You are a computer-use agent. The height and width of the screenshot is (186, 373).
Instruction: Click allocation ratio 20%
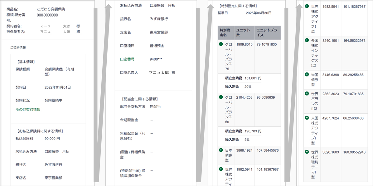tap(248, 87)
